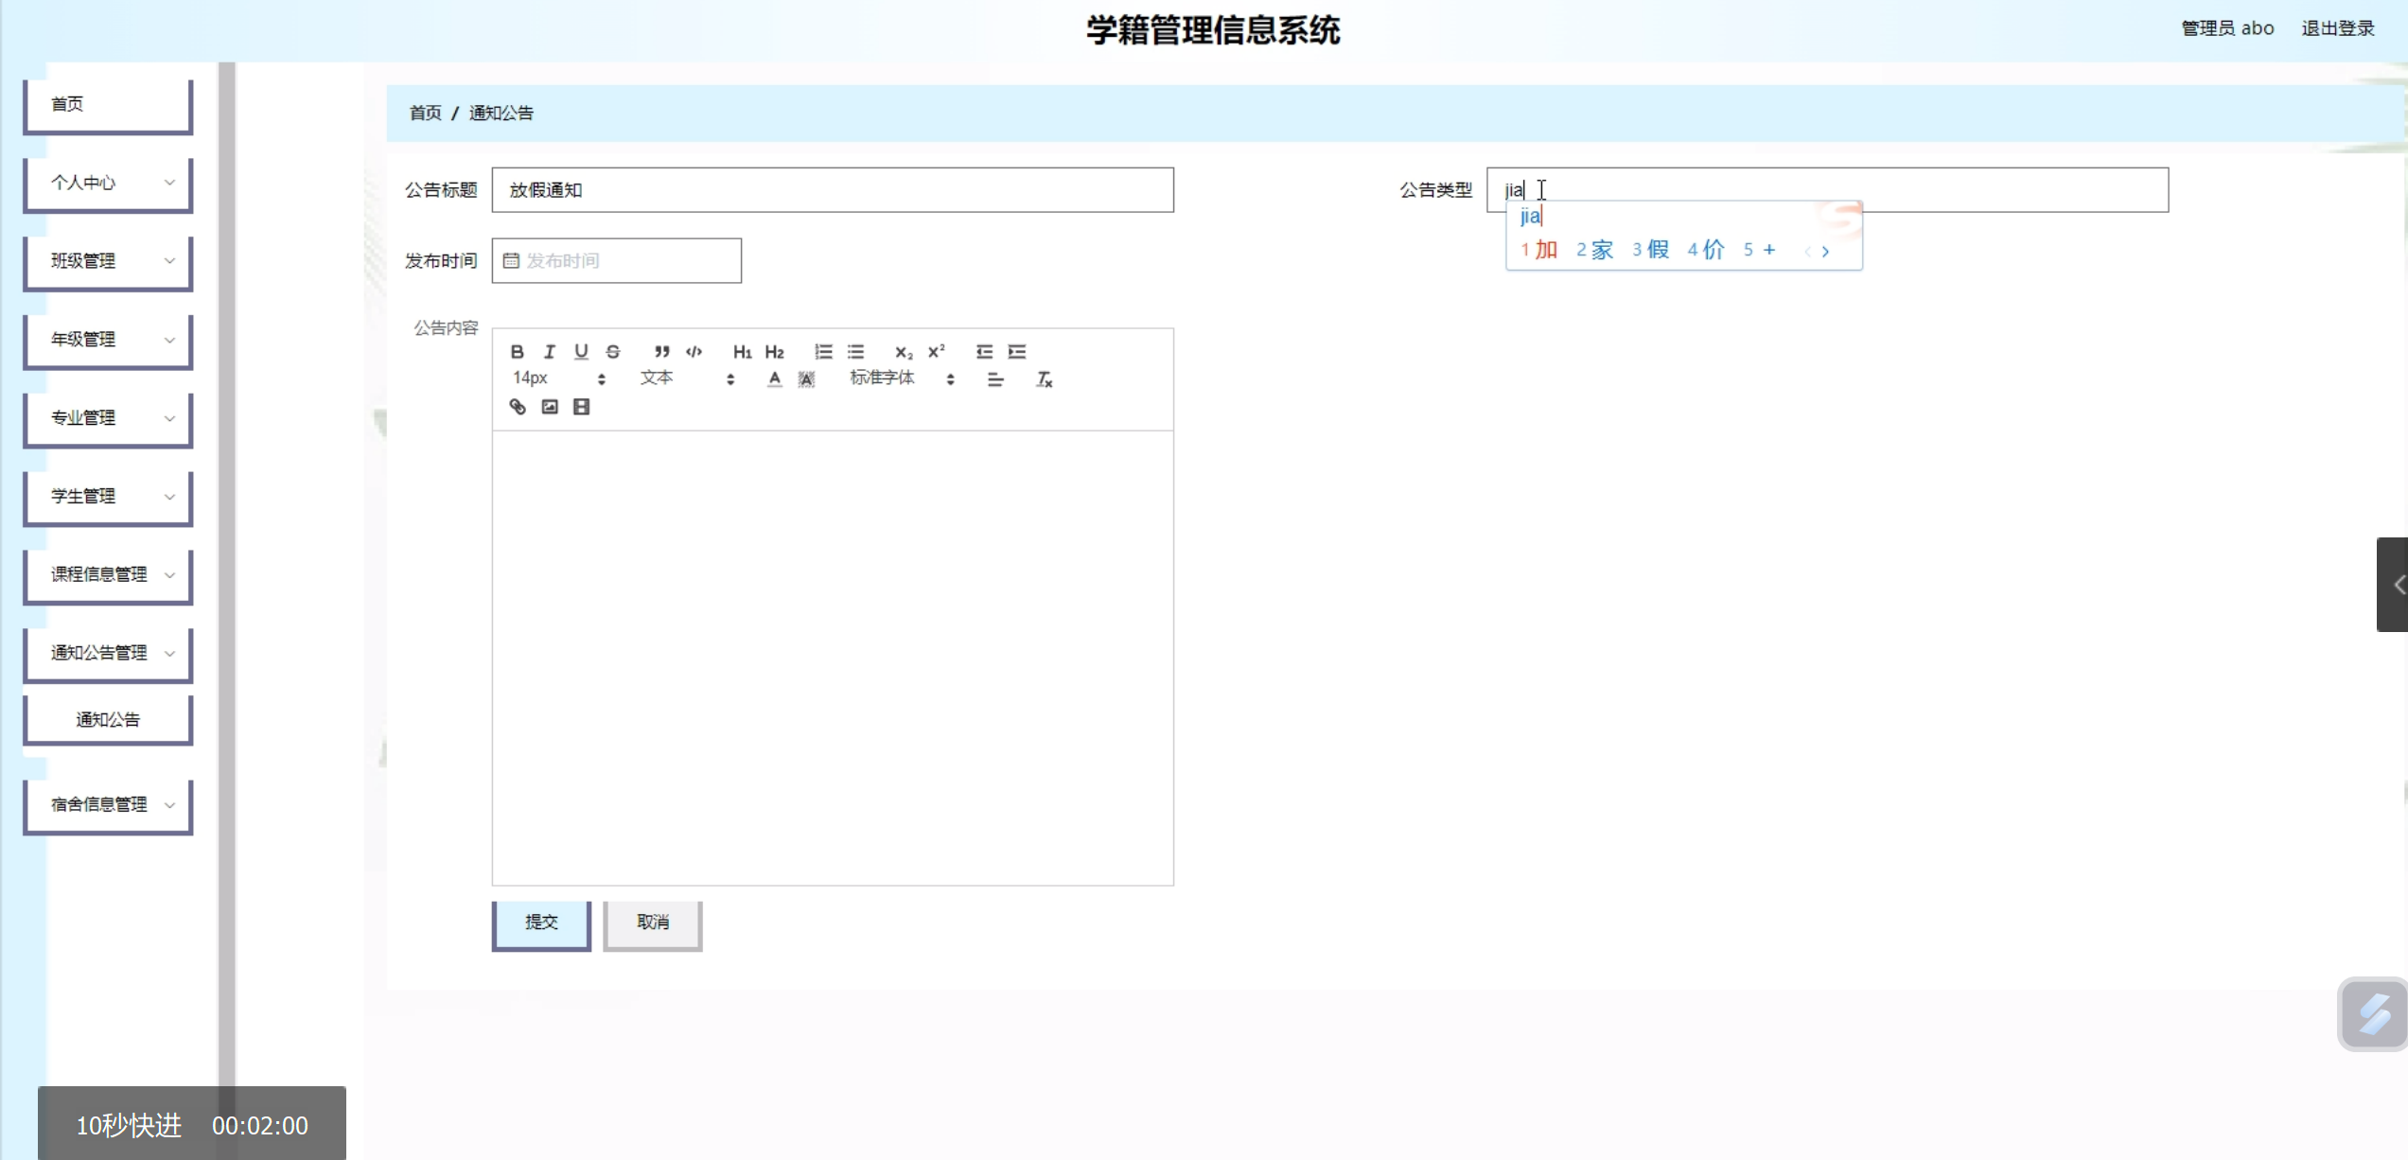Toggle underline formatting in the editor
The width and height of the screenshot is (2408, 1160).
[581, 352]
